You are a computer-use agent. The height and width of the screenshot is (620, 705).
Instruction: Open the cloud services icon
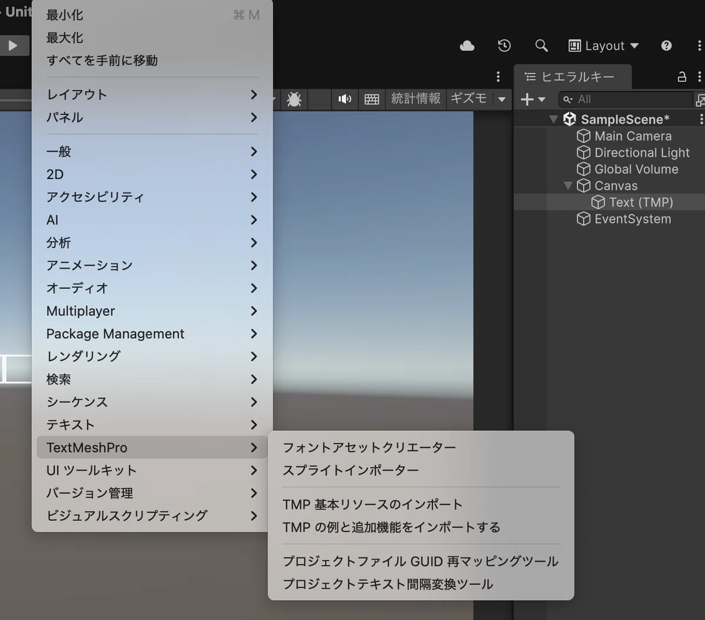pyautogui.click(x=467, y=46)
